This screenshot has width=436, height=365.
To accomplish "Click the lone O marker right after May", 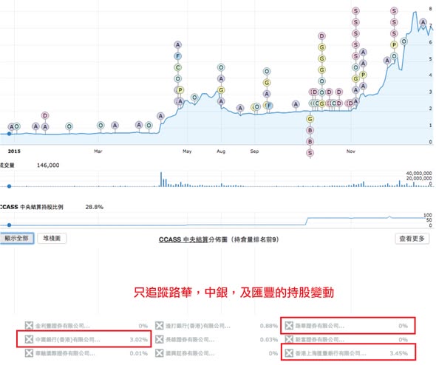I will (x=194, y=98).
